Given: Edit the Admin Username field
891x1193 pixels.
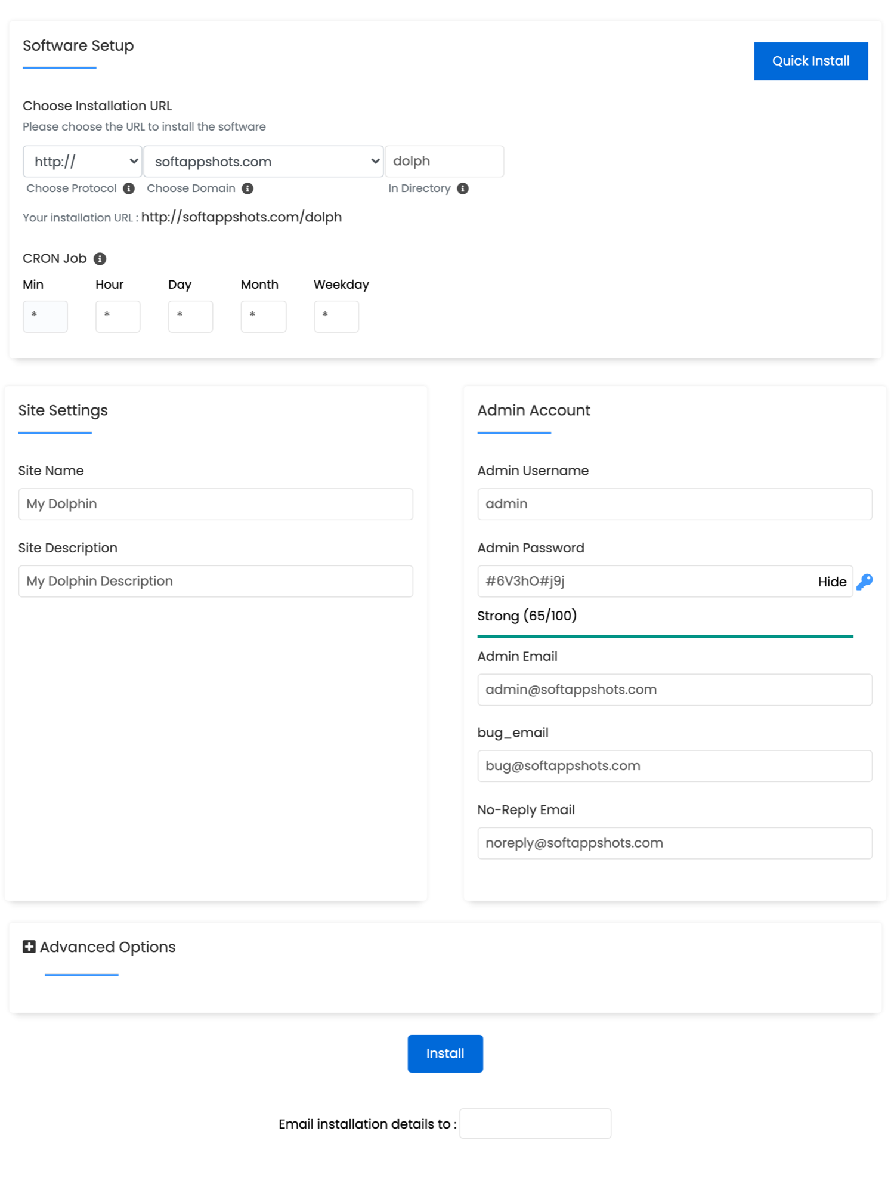Looking at the screenshot, I should [x=675, y=504].
